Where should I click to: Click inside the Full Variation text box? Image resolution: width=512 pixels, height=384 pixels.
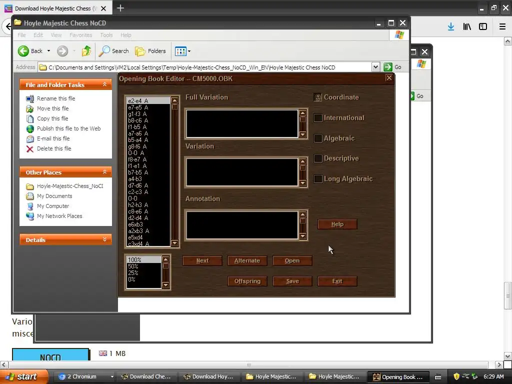241,124
